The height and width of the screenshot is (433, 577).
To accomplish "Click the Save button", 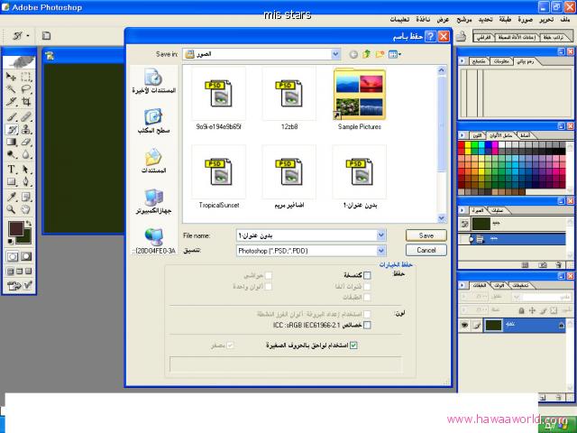I will click(x=426, y=235).
